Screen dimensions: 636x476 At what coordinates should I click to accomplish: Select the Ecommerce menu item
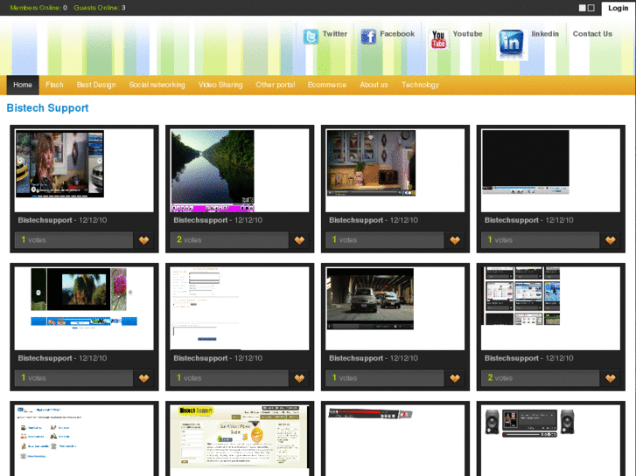pos(327,85)
